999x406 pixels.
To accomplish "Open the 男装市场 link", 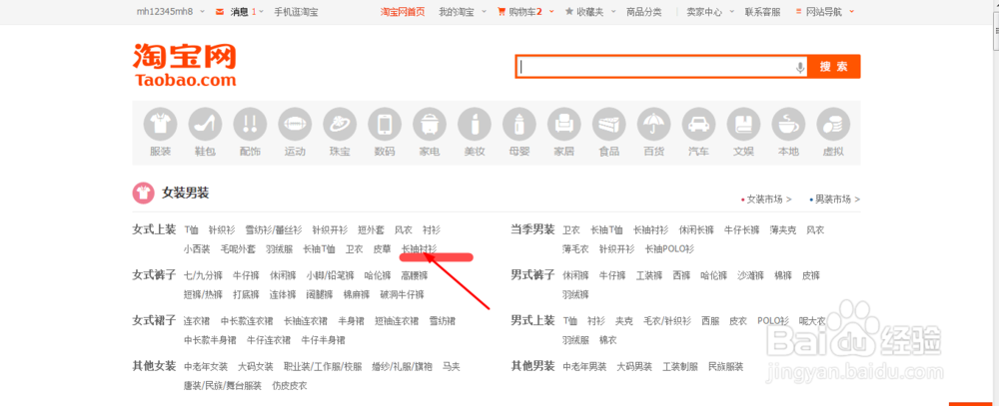I will 834,200.
